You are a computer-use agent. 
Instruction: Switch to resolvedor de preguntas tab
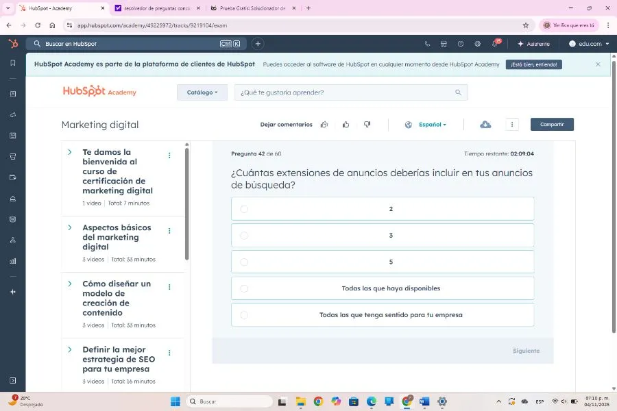pyautogui.click(x=158, y=8)
